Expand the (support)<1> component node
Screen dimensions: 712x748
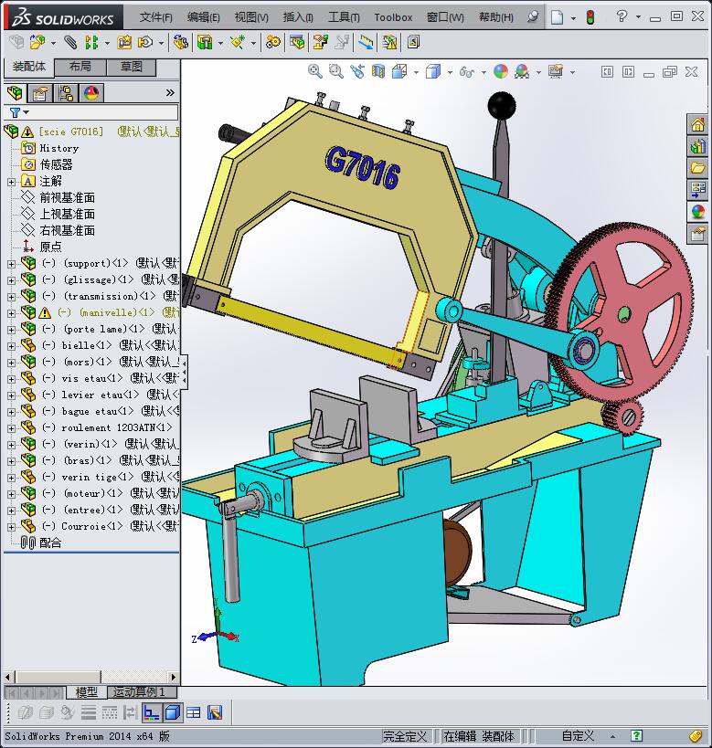pyautogui.click(x=12, y=264)
